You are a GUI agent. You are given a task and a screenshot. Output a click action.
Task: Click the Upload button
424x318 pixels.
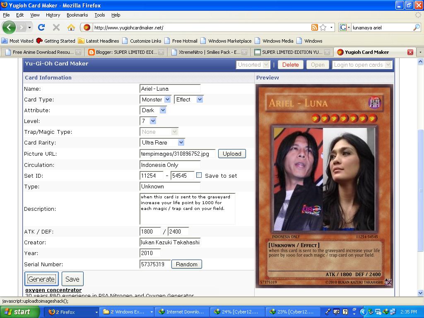tap(232, 154)
